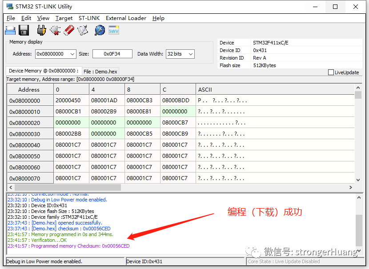Image resolution: width=369 pixels, height=269 pixels.
Task: Disconnect from the target device
Action: point(54,30)
